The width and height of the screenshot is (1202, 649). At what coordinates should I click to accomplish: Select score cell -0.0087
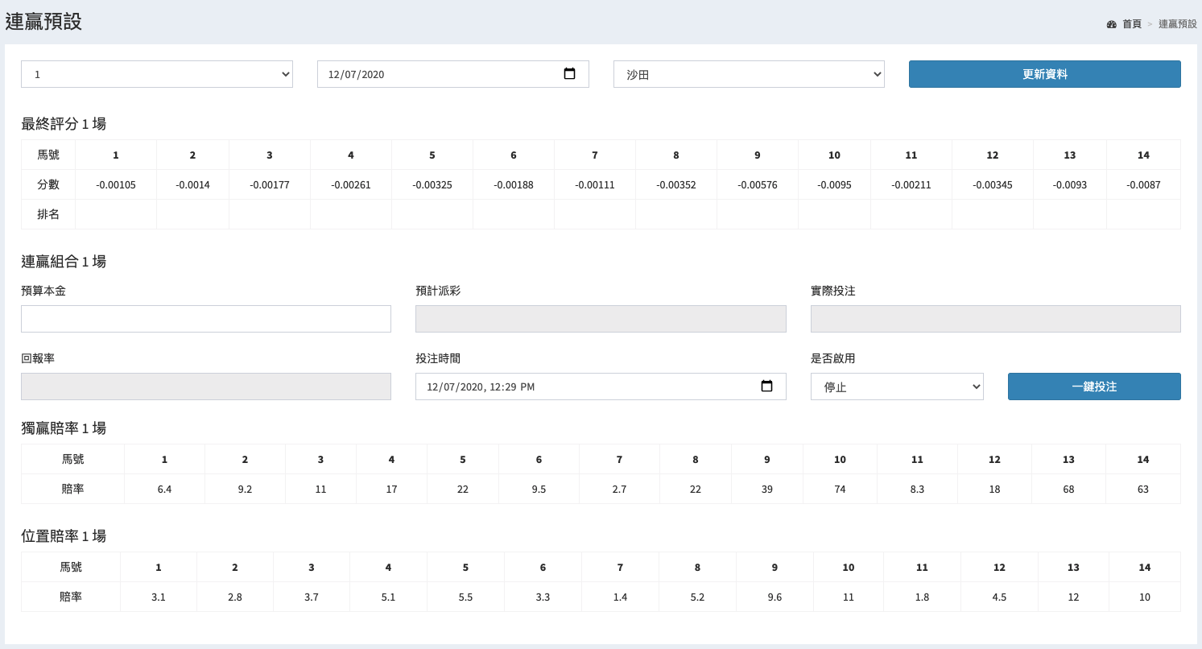pyautogui.click(x=1143, y=184)
